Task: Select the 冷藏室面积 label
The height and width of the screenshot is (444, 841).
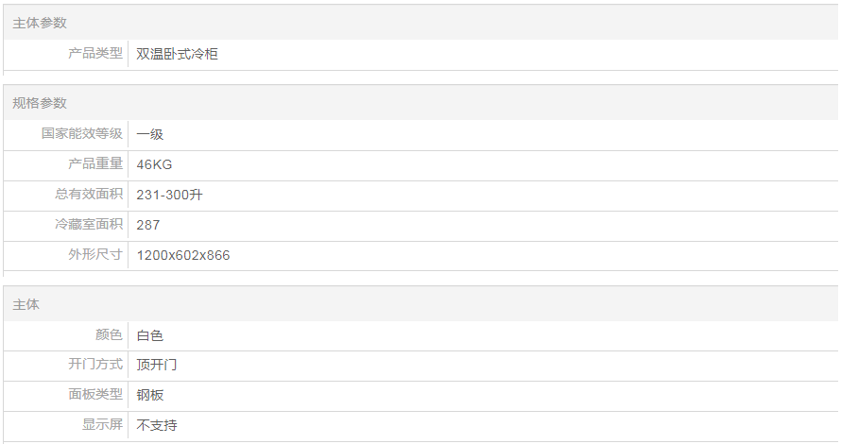Action: tap(89, 225)
